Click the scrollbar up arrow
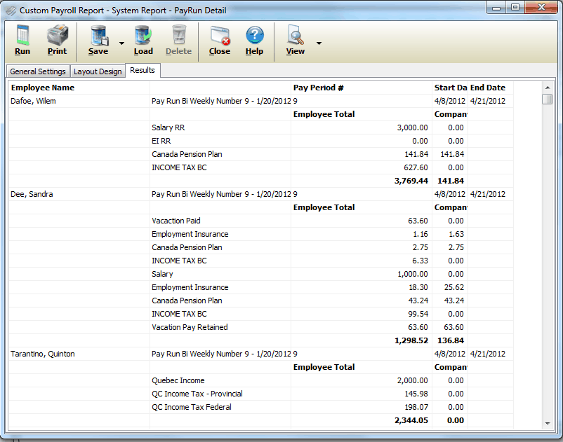 click(x=548, y=89)
